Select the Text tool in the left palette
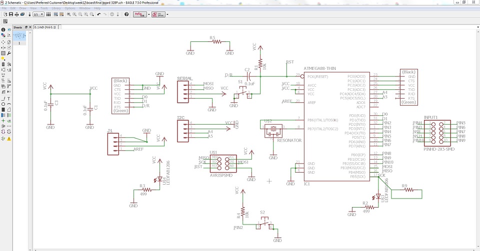Viewport: 480px width, 251px height. 9,98
